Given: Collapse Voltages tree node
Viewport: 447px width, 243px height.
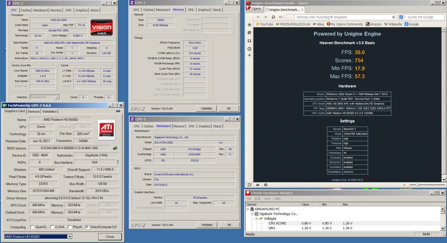Looking at the screenshot, I should click(257, 218).
